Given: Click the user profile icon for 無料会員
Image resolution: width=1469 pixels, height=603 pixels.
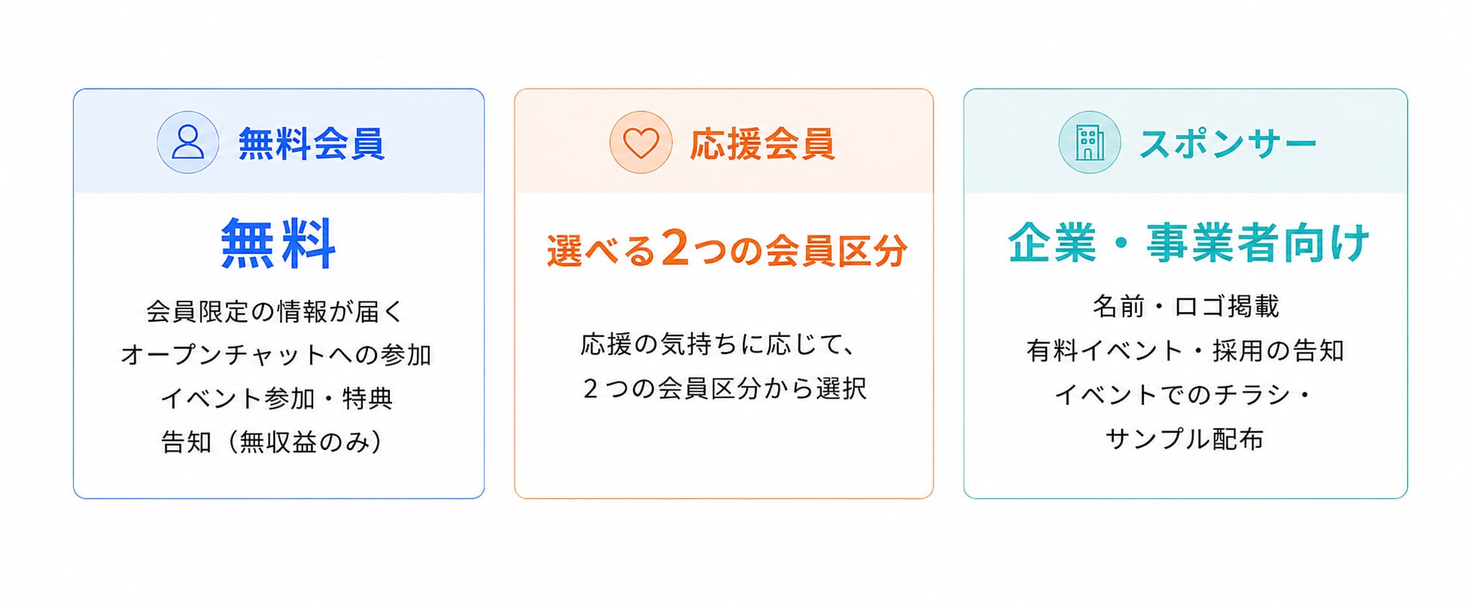Looking at the screenshot, I should (x=188, y=142).
